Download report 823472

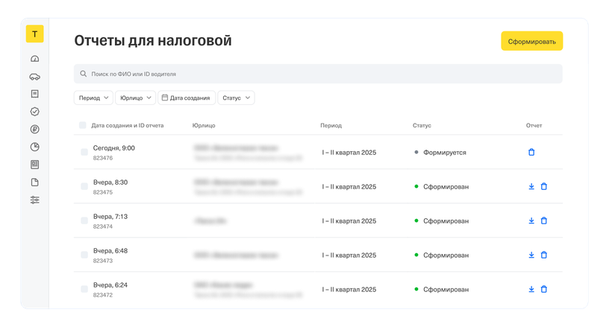(x=531, y=289)
